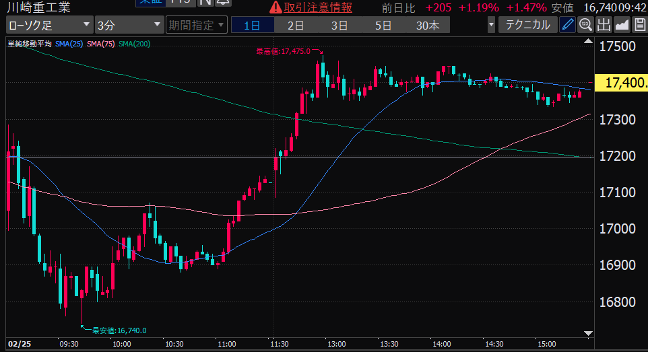
Task: Select the 1日 range tab
Action: click(x=252, y=26)
